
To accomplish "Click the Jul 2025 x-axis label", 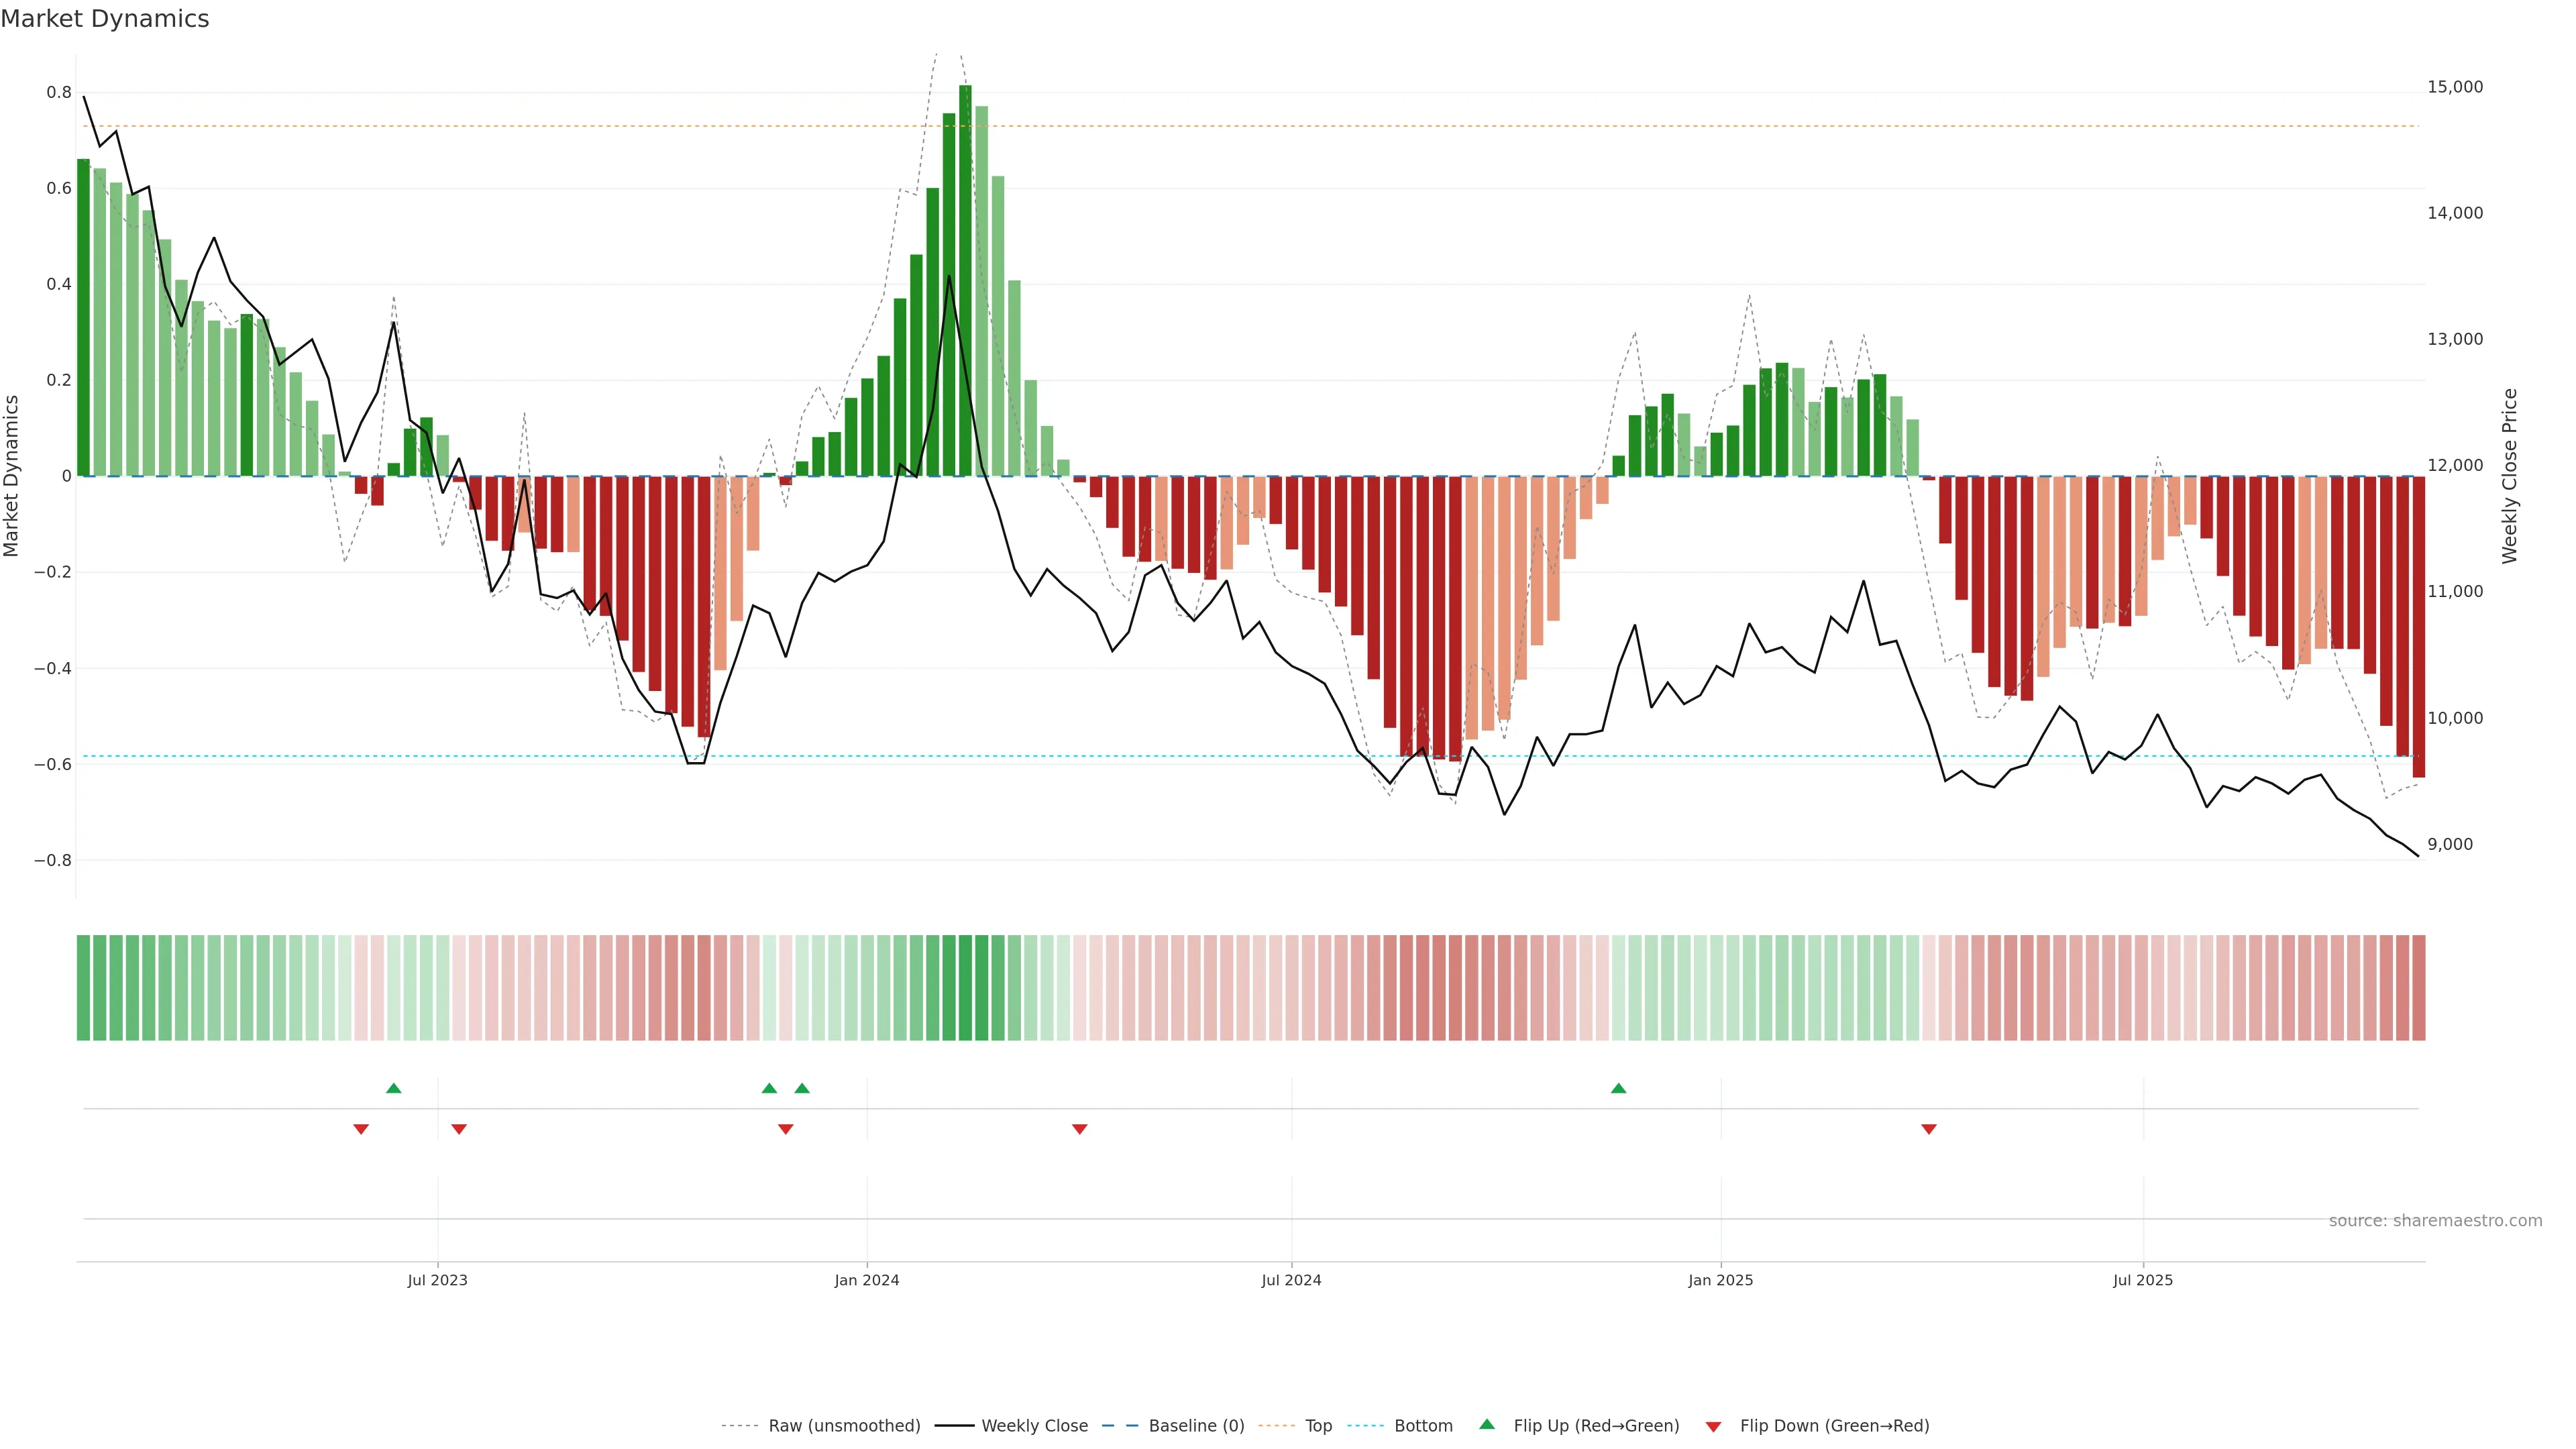I will 2142,1280.
